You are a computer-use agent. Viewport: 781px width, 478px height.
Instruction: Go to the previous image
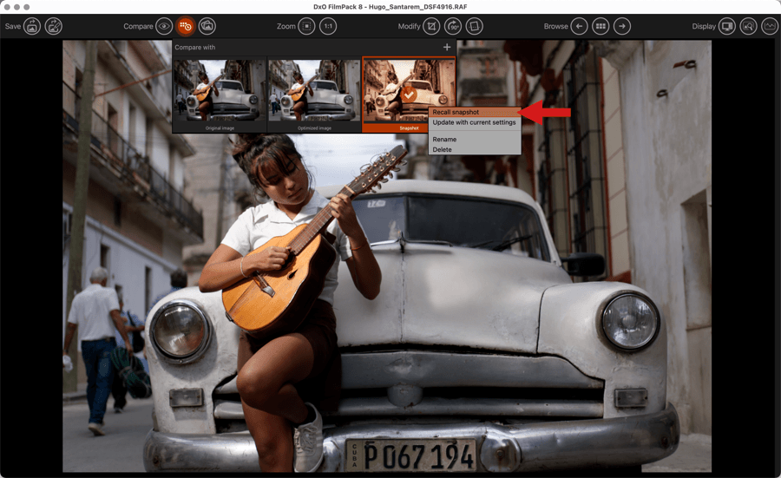pyautogui.click(x=579, y=26)
